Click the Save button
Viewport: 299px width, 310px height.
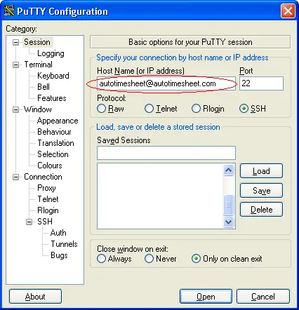[261, 191]
